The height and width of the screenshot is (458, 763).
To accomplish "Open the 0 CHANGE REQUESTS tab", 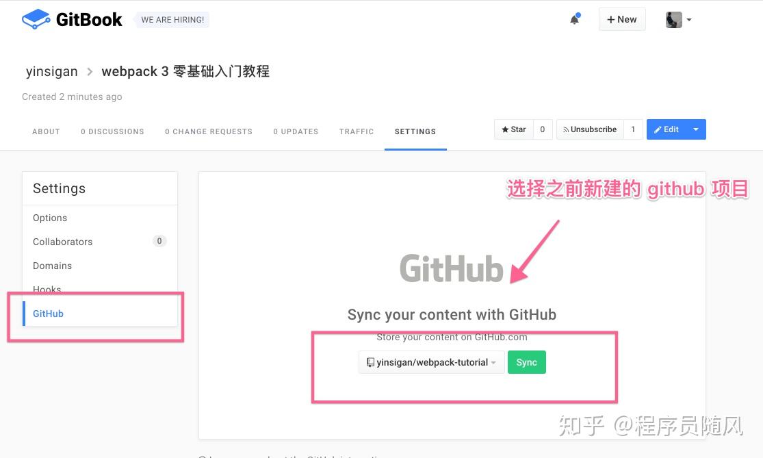I will pyautogui.click(x=209, y=131).
